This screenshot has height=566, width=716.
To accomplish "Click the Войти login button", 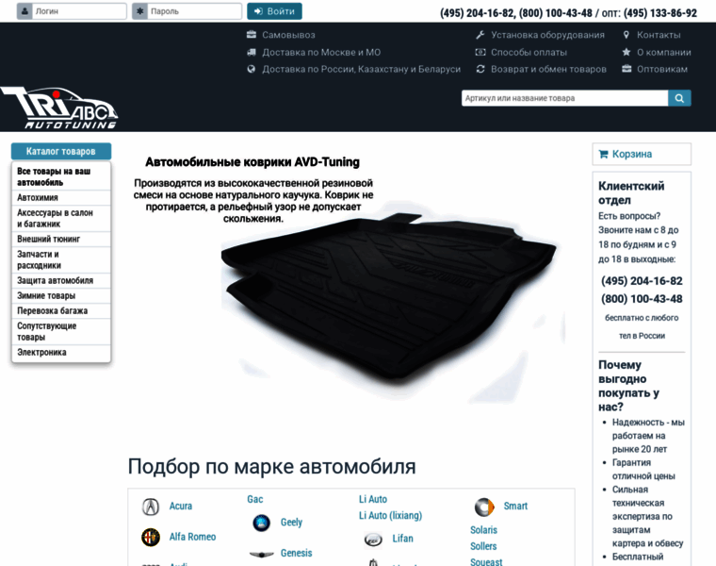I will click(x=274, y=11).
